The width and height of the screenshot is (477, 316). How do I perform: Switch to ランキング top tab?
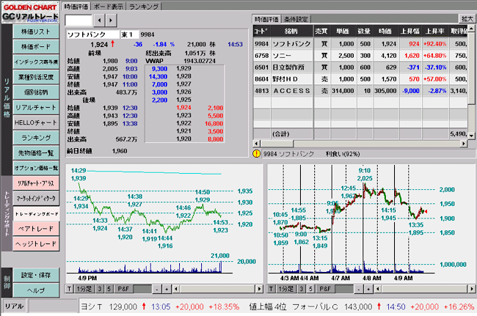click(144, 7)
